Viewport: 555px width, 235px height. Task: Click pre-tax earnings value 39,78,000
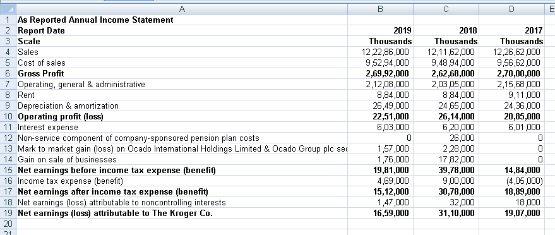[446, 170]
